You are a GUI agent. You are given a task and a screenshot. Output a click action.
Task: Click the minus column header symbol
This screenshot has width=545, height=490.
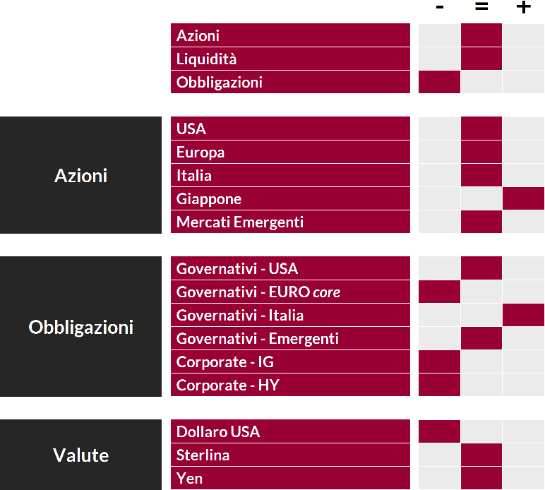[x=440, y=7]
